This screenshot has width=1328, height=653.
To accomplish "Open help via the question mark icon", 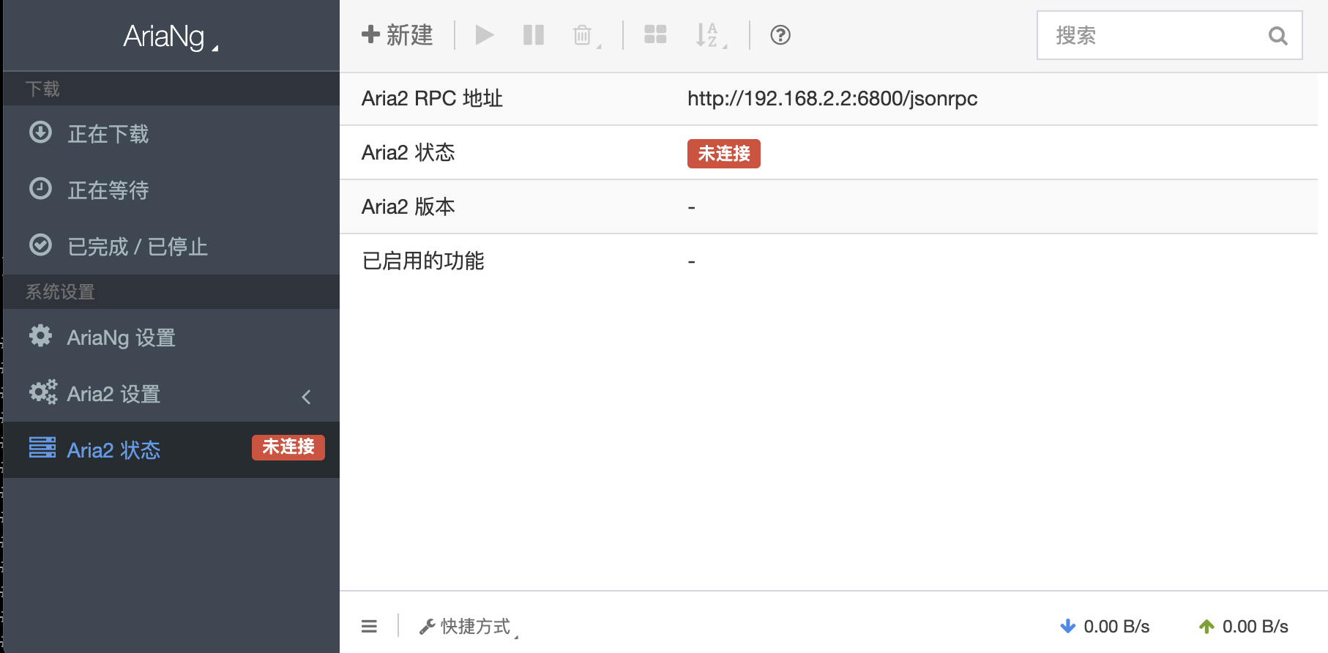I will [780, 35].
